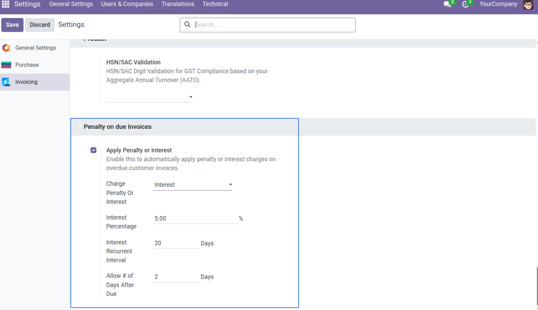The height and width of the screenshot is (310, 538).
Task: Click the Interest Recurrent Interval field
Action: tap(176, 243)
